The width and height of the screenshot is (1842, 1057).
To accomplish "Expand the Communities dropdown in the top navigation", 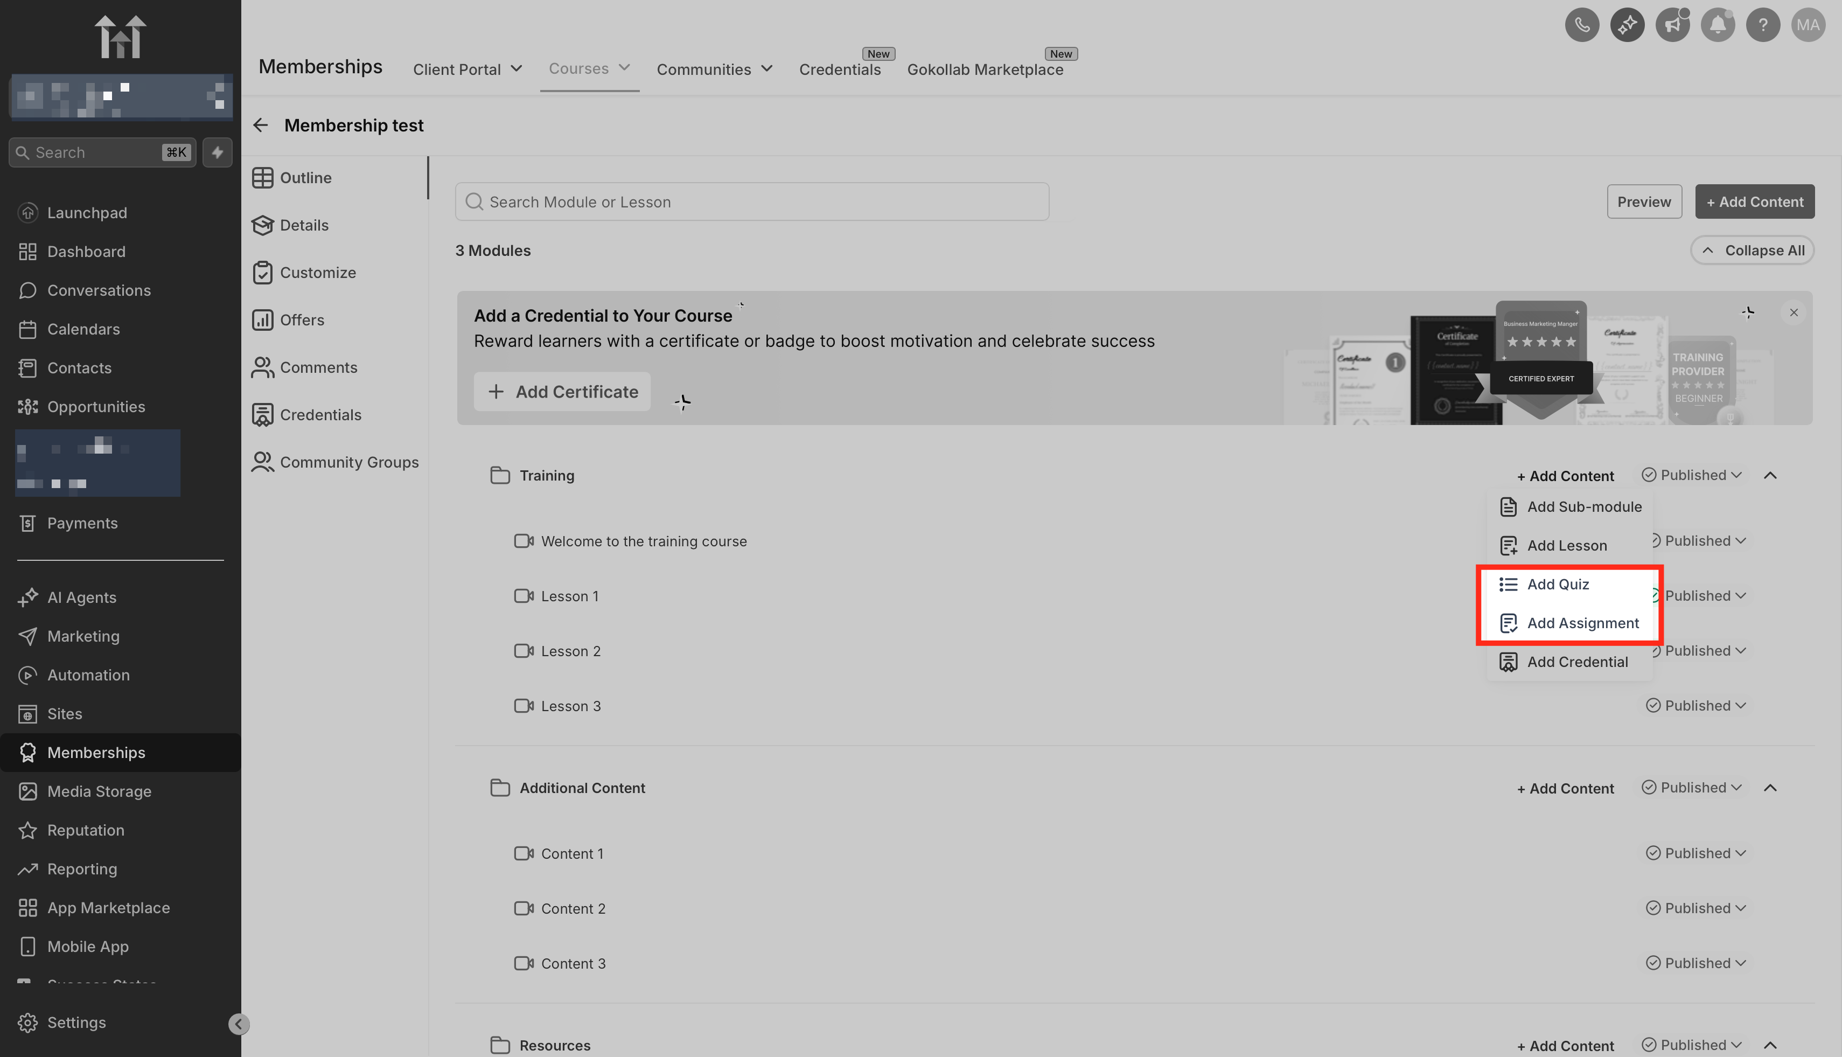I will (714, 69).
